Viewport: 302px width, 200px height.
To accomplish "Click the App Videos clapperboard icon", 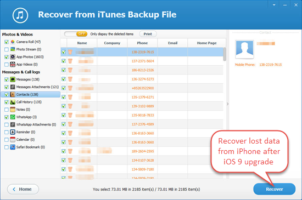I will (13, 64).
